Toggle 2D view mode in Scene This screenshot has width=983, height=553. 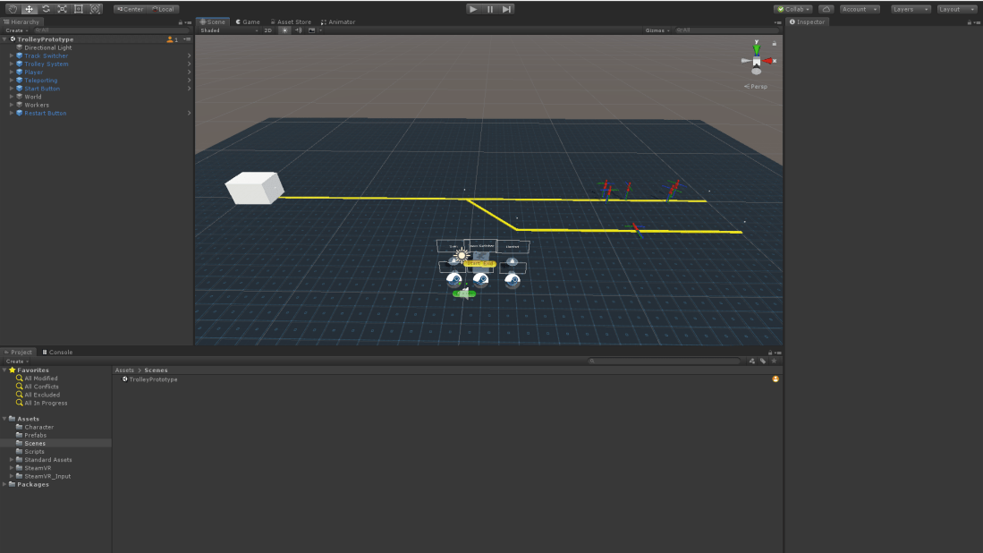(x=267, y=30)
